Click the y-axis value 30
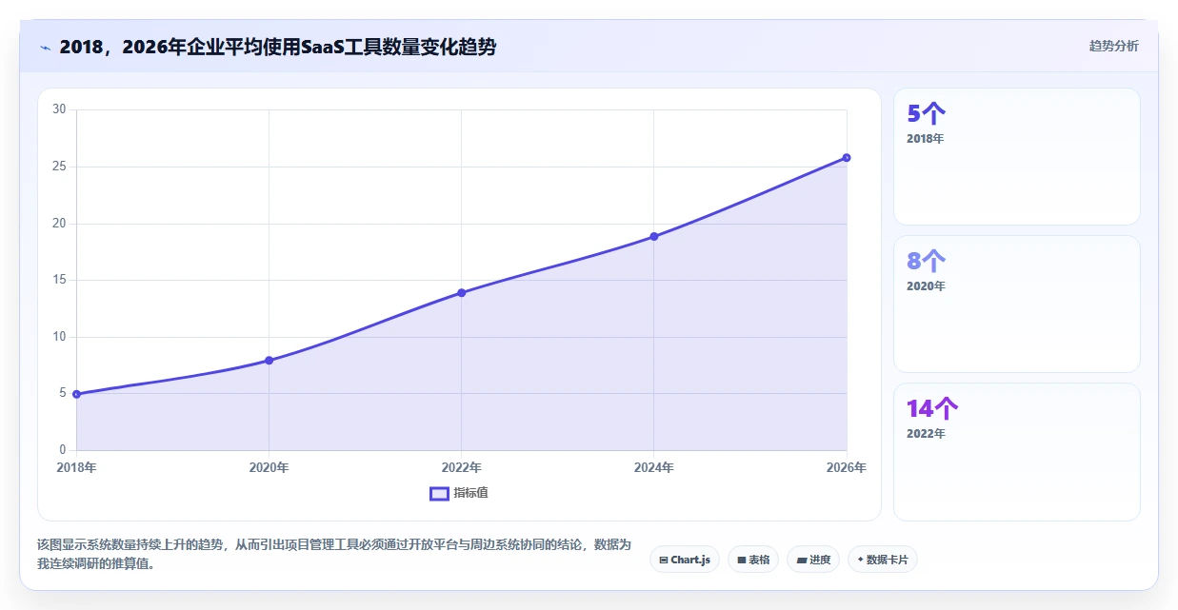Viewport: 1178px width, 610px height. (59, 109)
